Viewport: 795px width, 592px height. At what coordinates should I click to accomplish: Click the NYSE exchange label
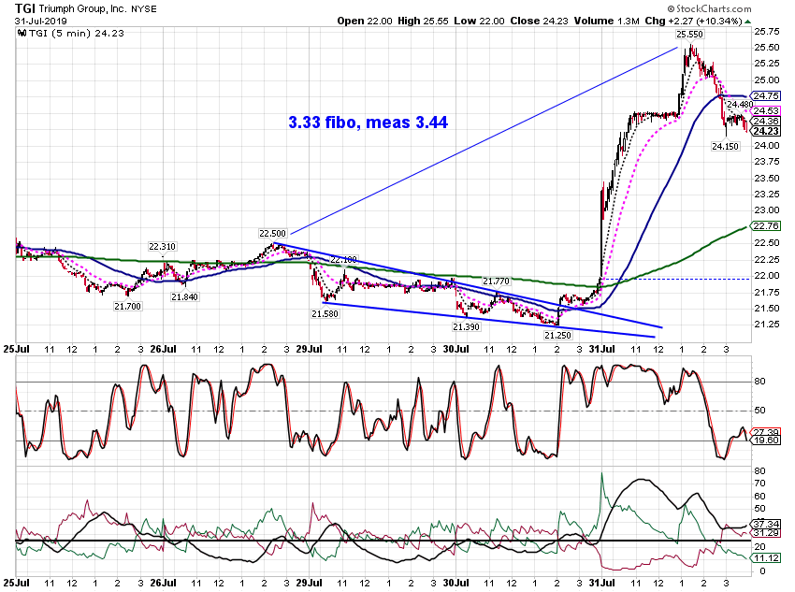[x=144, y=9]
